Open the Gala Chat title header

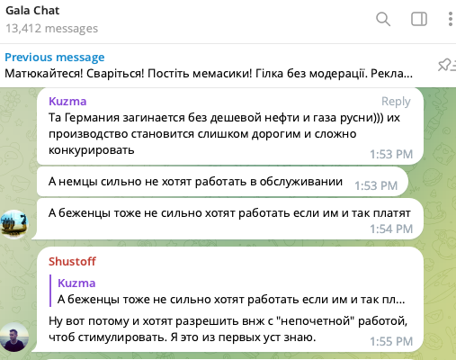point(32,11)
